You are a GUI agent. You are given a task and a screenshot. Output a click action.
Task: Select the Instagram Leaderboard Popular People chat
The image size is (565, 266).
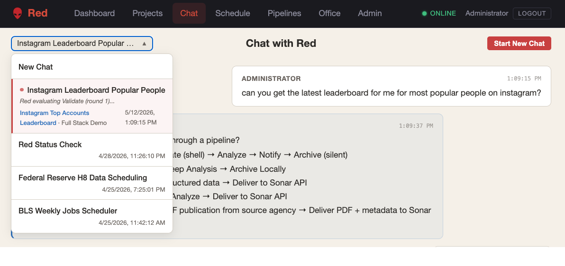[92, 106]
